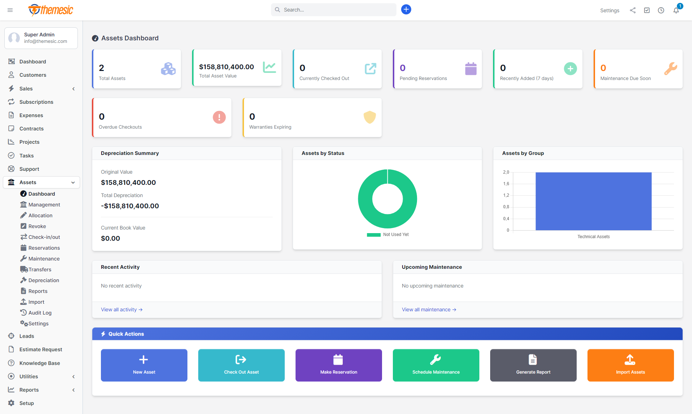Open the Knowledge Base menu item
Image resolution: width=692 pixels, height=414 pixels.
[x=39, y=363]
